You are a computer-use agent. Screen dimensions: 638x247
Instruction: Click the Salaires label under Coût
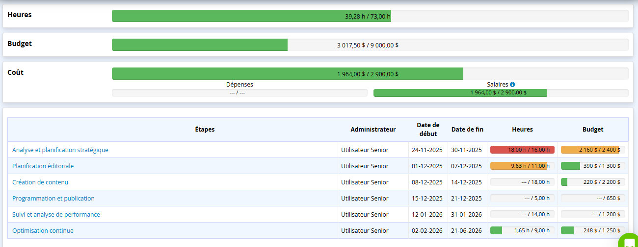pyautogui.click(x=498, y=85)
